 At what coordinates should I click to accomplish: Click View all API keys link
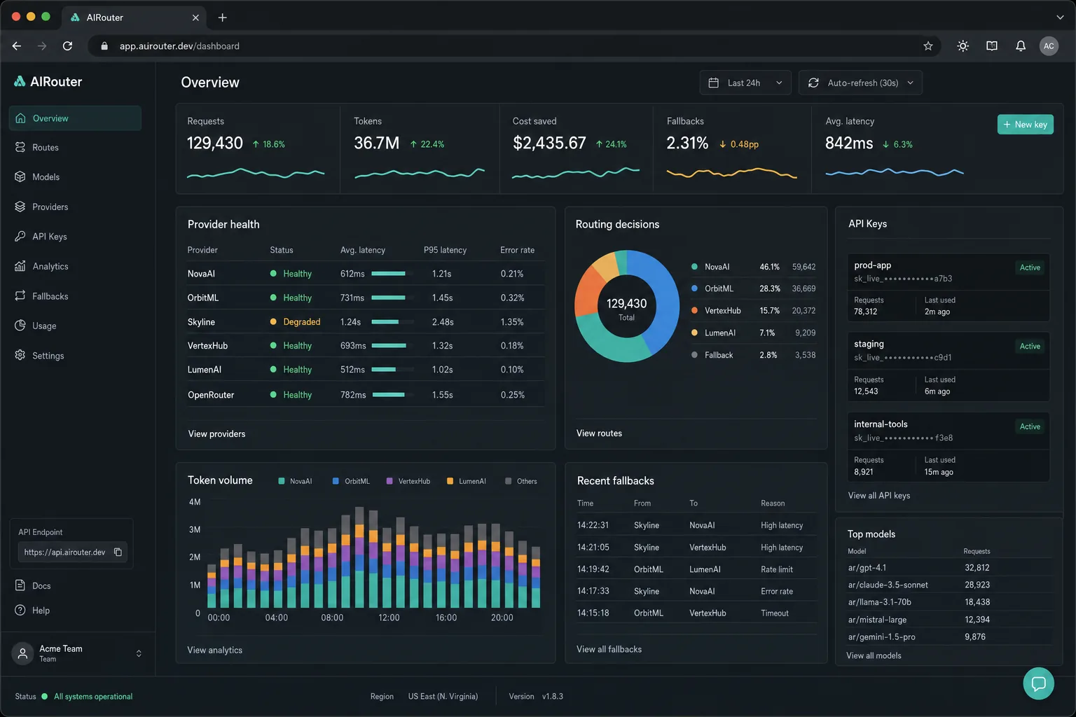pos(879,496)
